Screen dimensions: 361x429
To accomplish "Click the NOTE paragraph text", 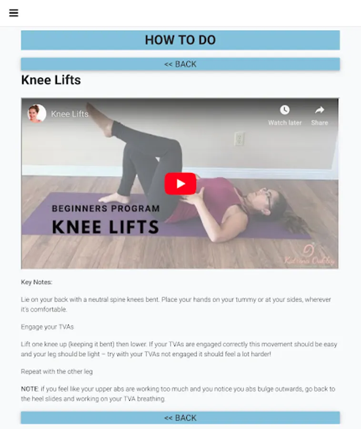I will (x=178, y=394).
